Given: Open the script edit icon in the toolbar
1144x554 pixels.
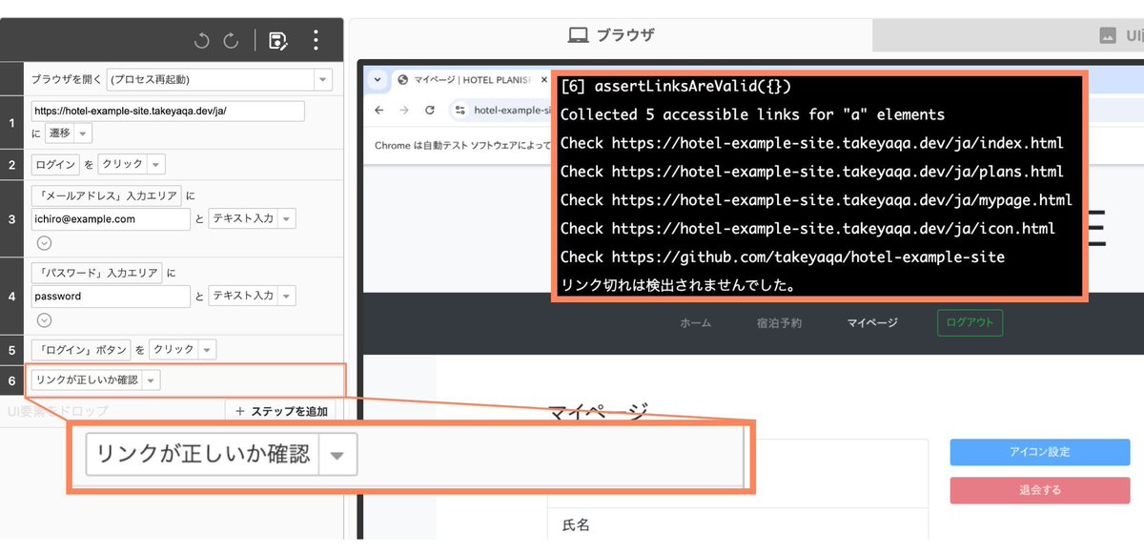Looking at the screenshot, I should (x=278, y=39).
